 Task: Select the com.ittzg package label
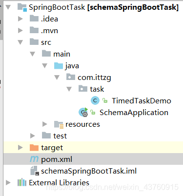point(94,78)
